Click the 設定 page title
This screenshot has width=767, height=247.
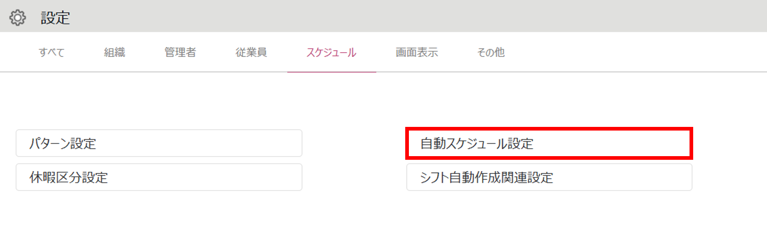click(x=55, y=18)
